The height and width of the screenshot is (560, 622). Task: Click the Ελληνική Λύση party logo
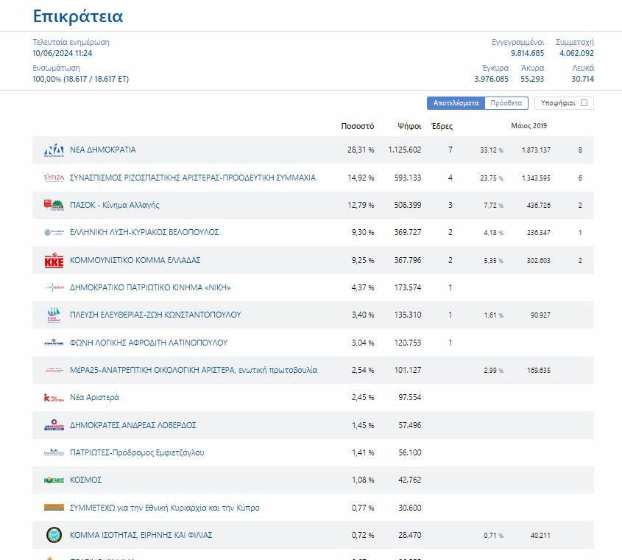coord(54,233)
